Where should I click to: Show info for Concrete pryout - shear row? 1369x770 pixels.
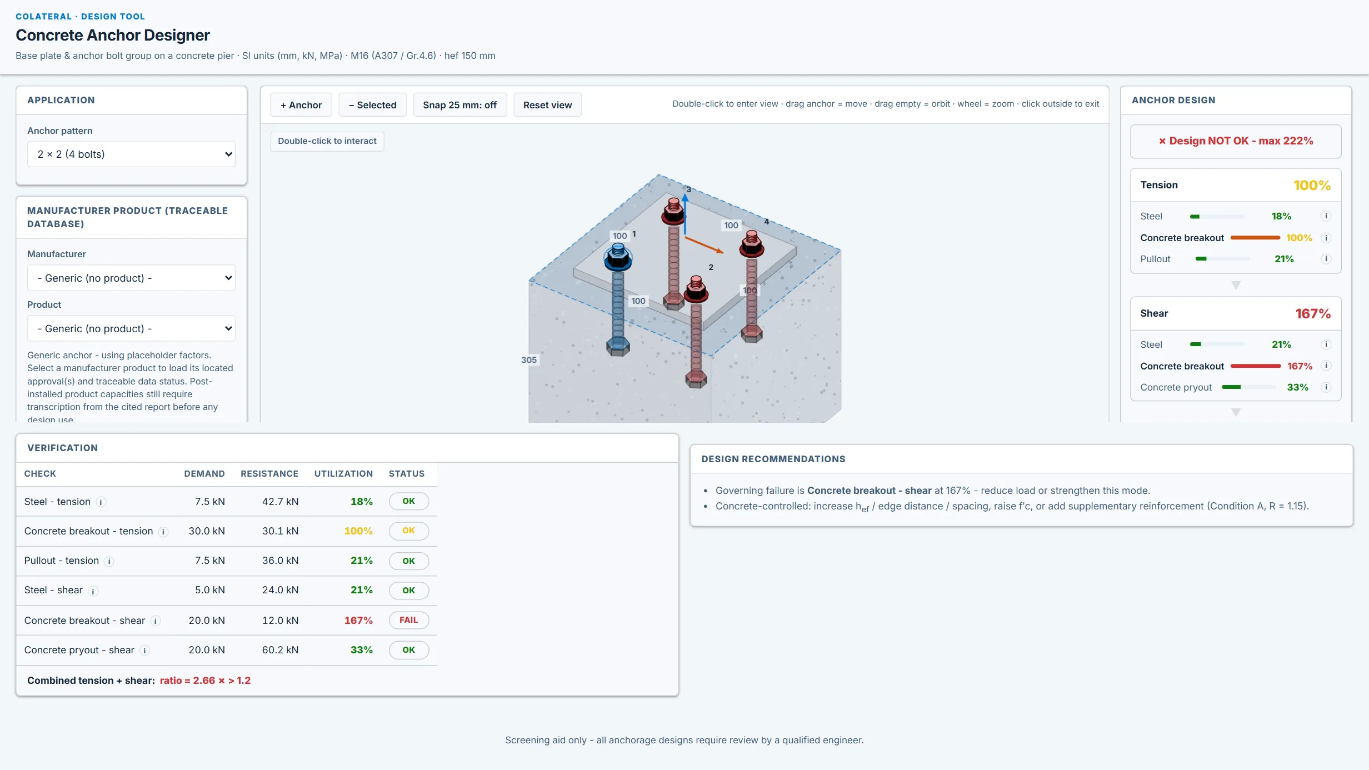coord(145,651)
